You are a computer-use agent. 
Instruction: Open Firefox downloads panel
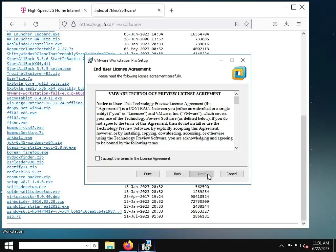click(x=287, y=24)
